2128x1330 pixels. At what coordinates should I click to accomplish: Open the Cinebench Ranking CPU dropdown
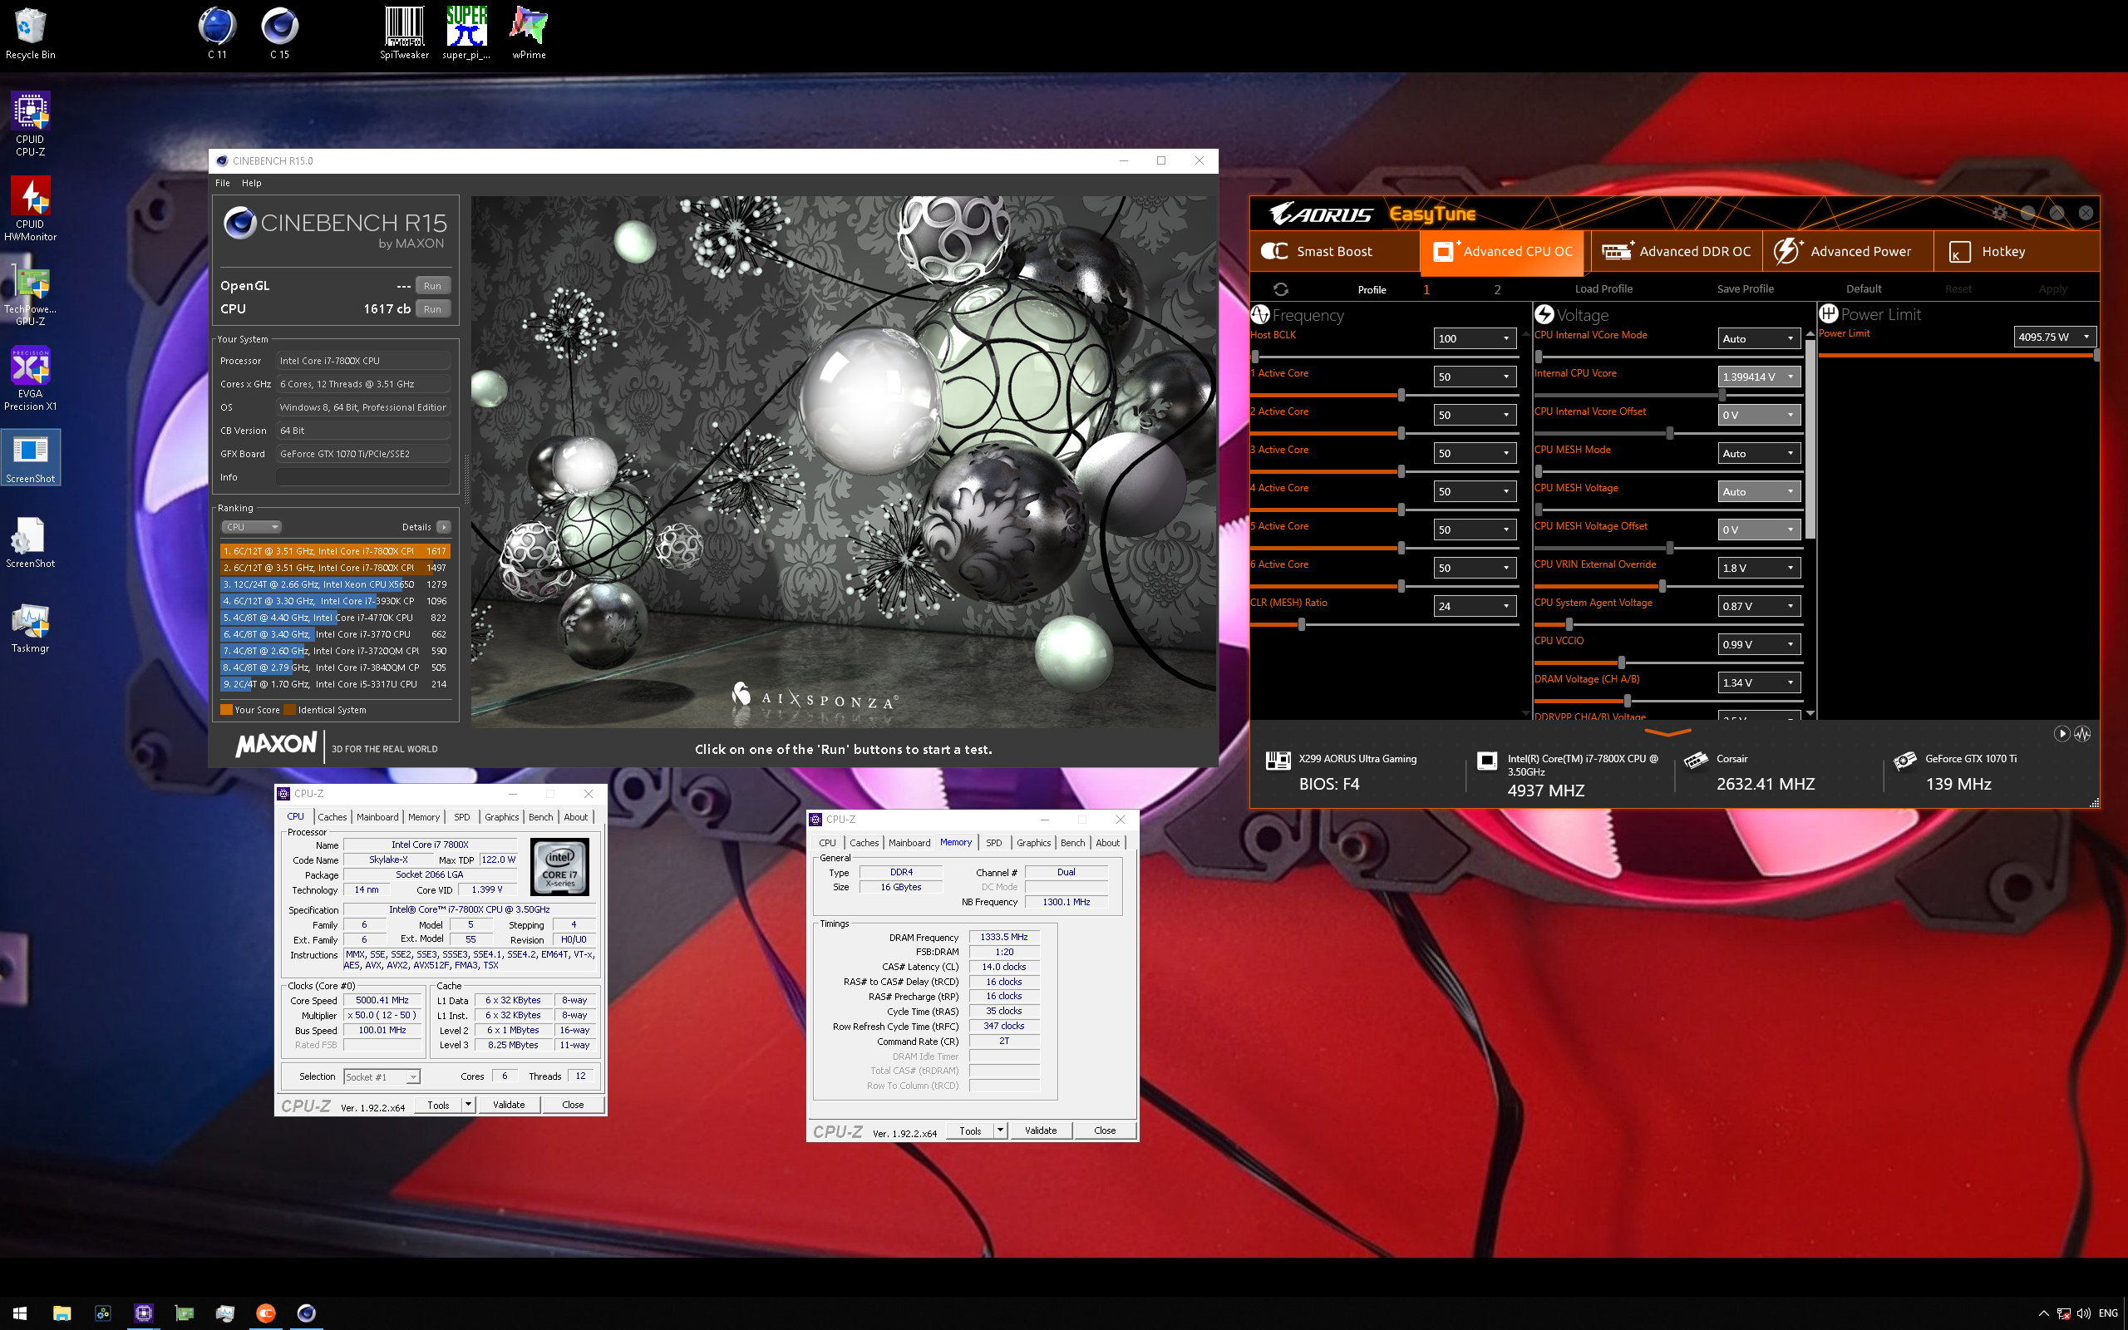coord(250,527)
